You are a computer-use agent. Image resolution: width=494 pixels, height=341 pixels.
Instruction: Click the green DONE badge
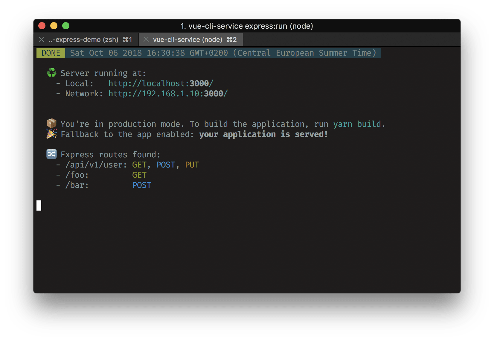(51, 53)
